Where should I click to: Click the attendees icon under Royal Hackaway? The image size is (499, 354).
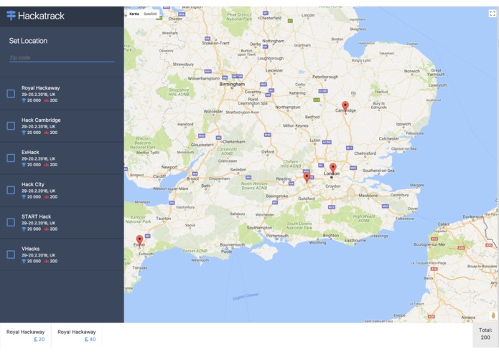pyautogui.click(x=46, y=100)
